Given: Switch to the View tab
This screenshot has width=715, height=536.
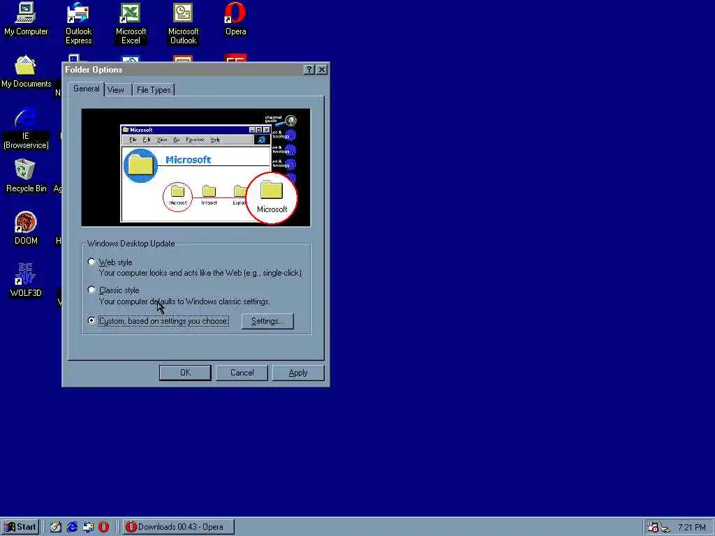Looking at the screenshot, I should [x=116, y=90].
